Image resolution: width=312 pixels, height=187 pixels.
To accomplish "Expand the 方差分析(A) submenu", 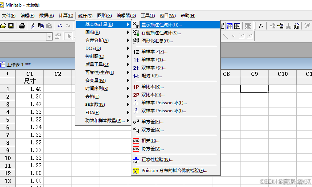I will [x=104, y=40].
